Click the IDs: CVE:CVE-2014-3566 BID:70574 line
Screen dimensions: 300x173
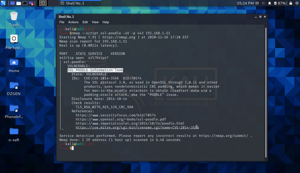pos(106,78)
